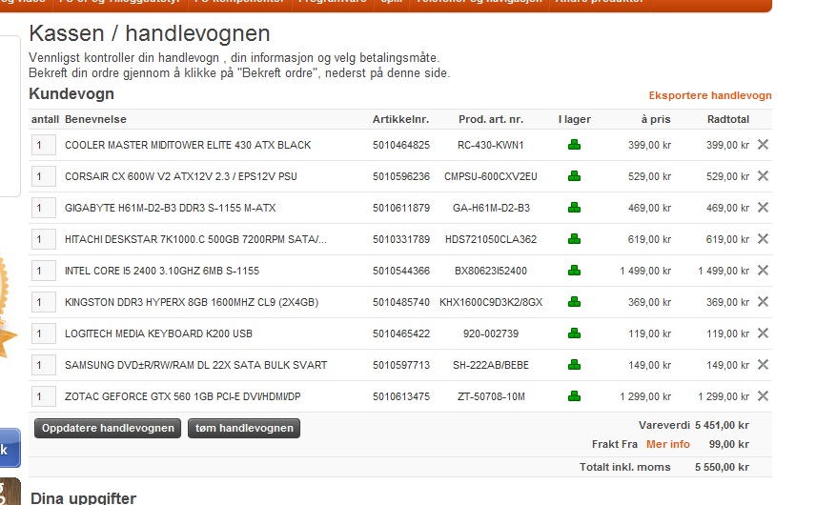The height and width of the screenshot is (505, 816).
Task: Open KINGSTON DDR3 HYPERX 8GB product name
Action: pyautogui.click(x=192, y=302)
